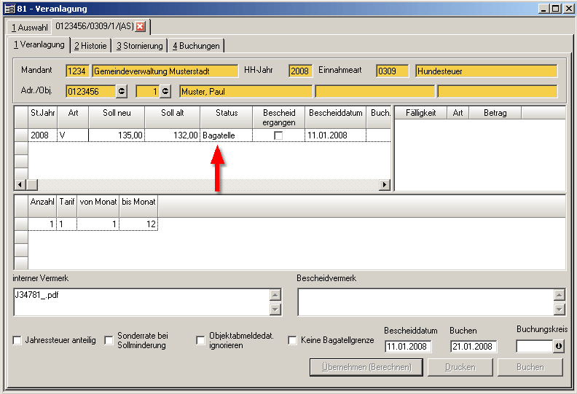Click down arrow of interner Vermerk box

click(x=275, y=309)
